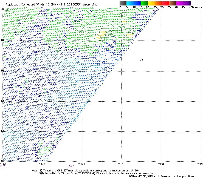Click the legend number 35
Viewport: 203px width, 178px height.
point(169,7)
